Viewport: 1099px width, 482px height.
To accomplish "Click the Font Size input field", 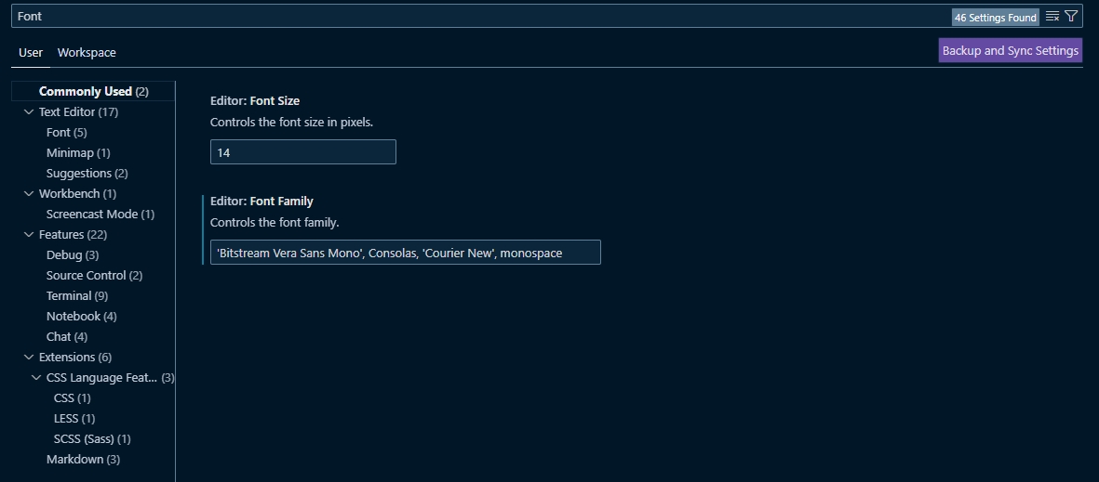I will coord(302,151).
